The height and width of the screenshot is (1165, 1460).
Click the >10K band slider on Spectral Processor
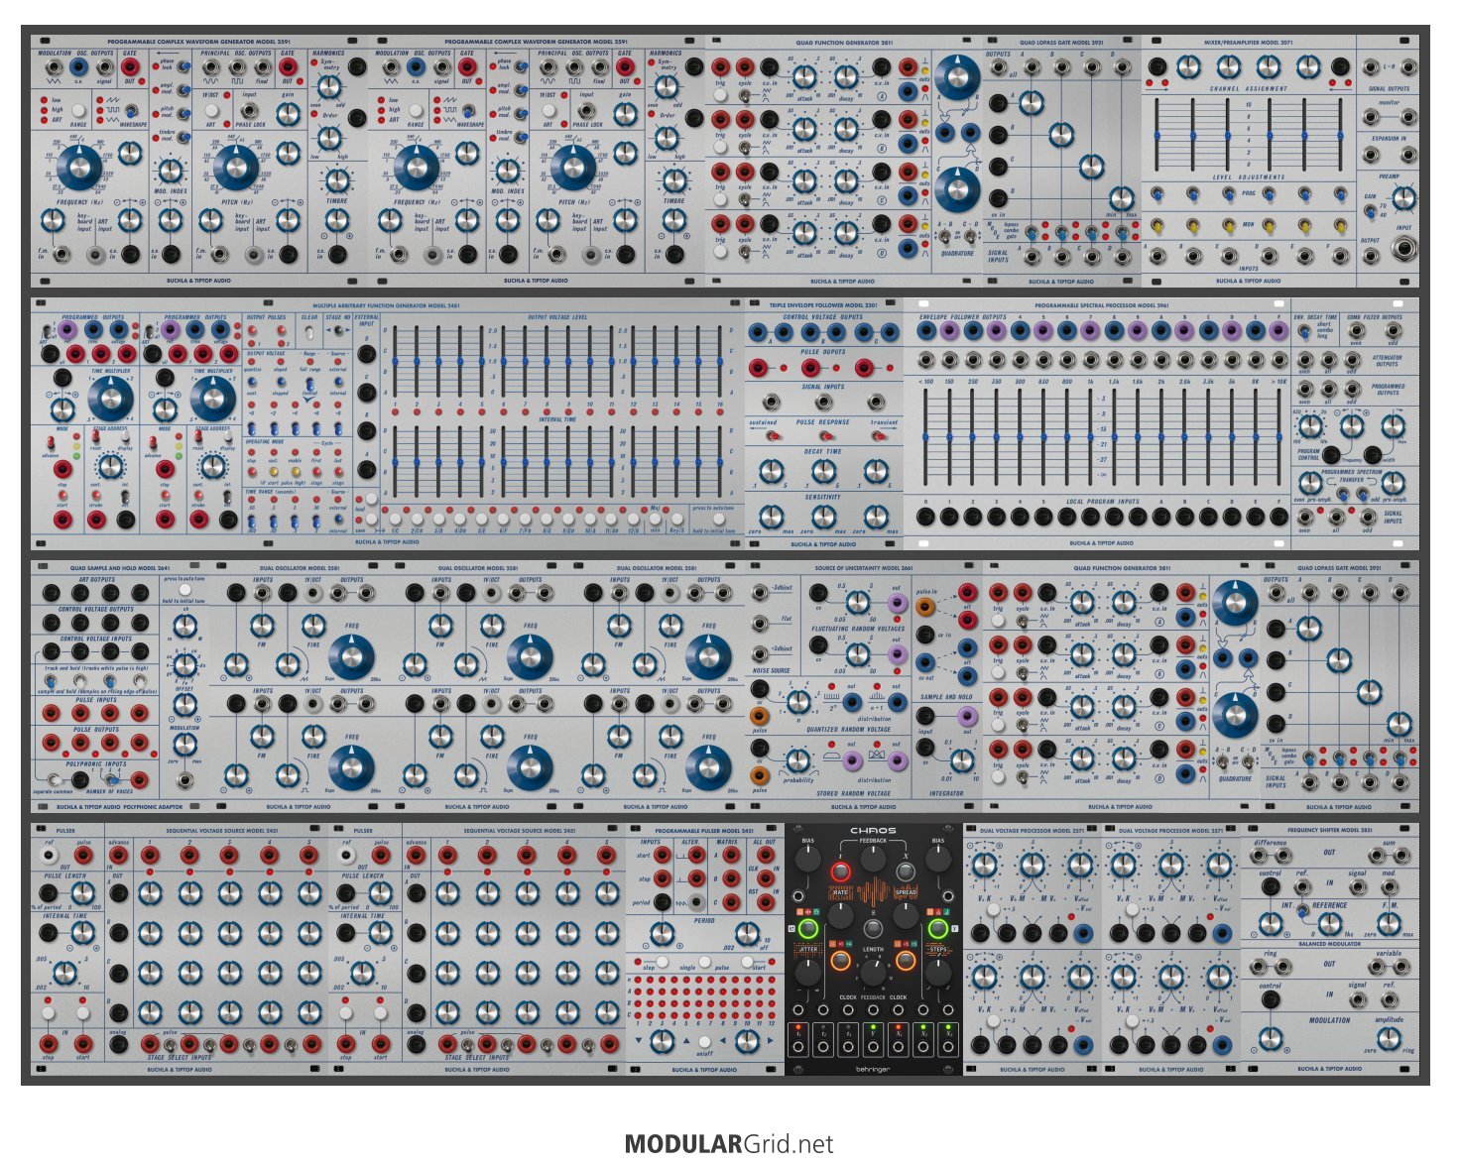coord(1278,436)
